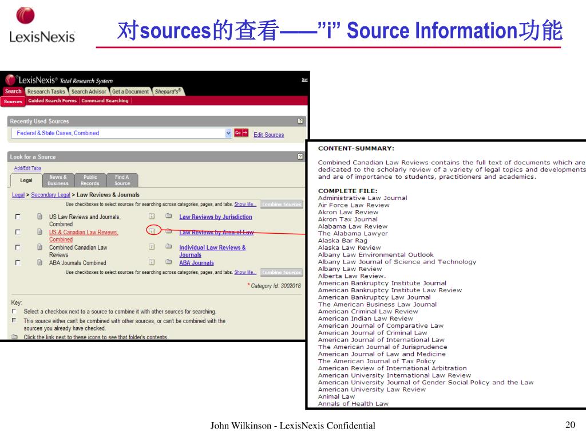This screenshot has width=586, height=440.
Task: Select the Public Records source tab
Action: tap(90, 180)
